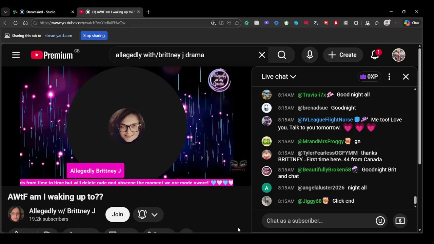Click @brenadsue's Goodnight message
The height and width of the screenshot is (244, 434).
tap(343, 108)
